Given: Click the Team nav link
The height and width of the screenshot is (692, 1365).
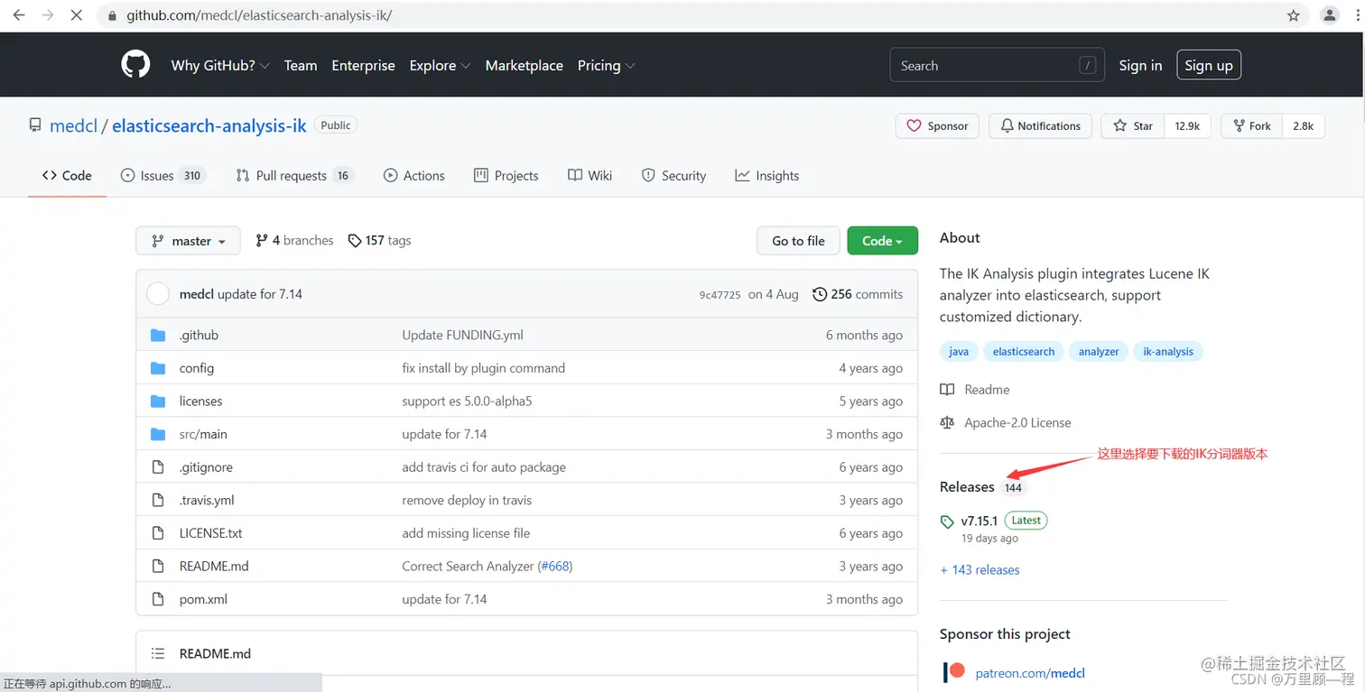Looking at the screenshot, I should [301, 65].
